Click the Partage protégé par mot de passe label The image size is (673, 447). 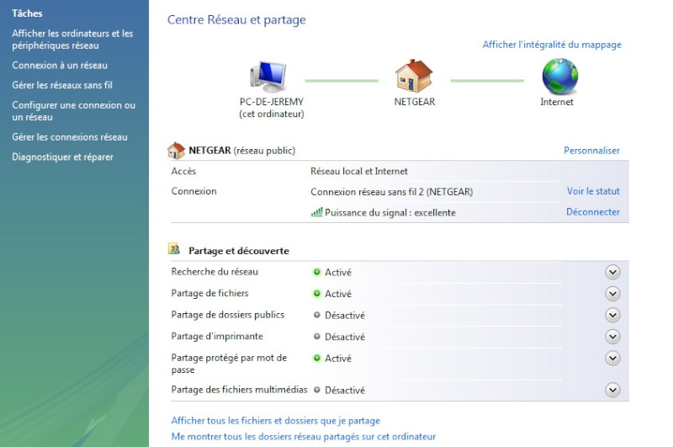tap(229, 364)
